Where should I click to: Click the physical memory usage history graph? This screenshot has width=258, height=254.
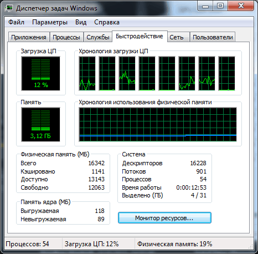point(158,125)
